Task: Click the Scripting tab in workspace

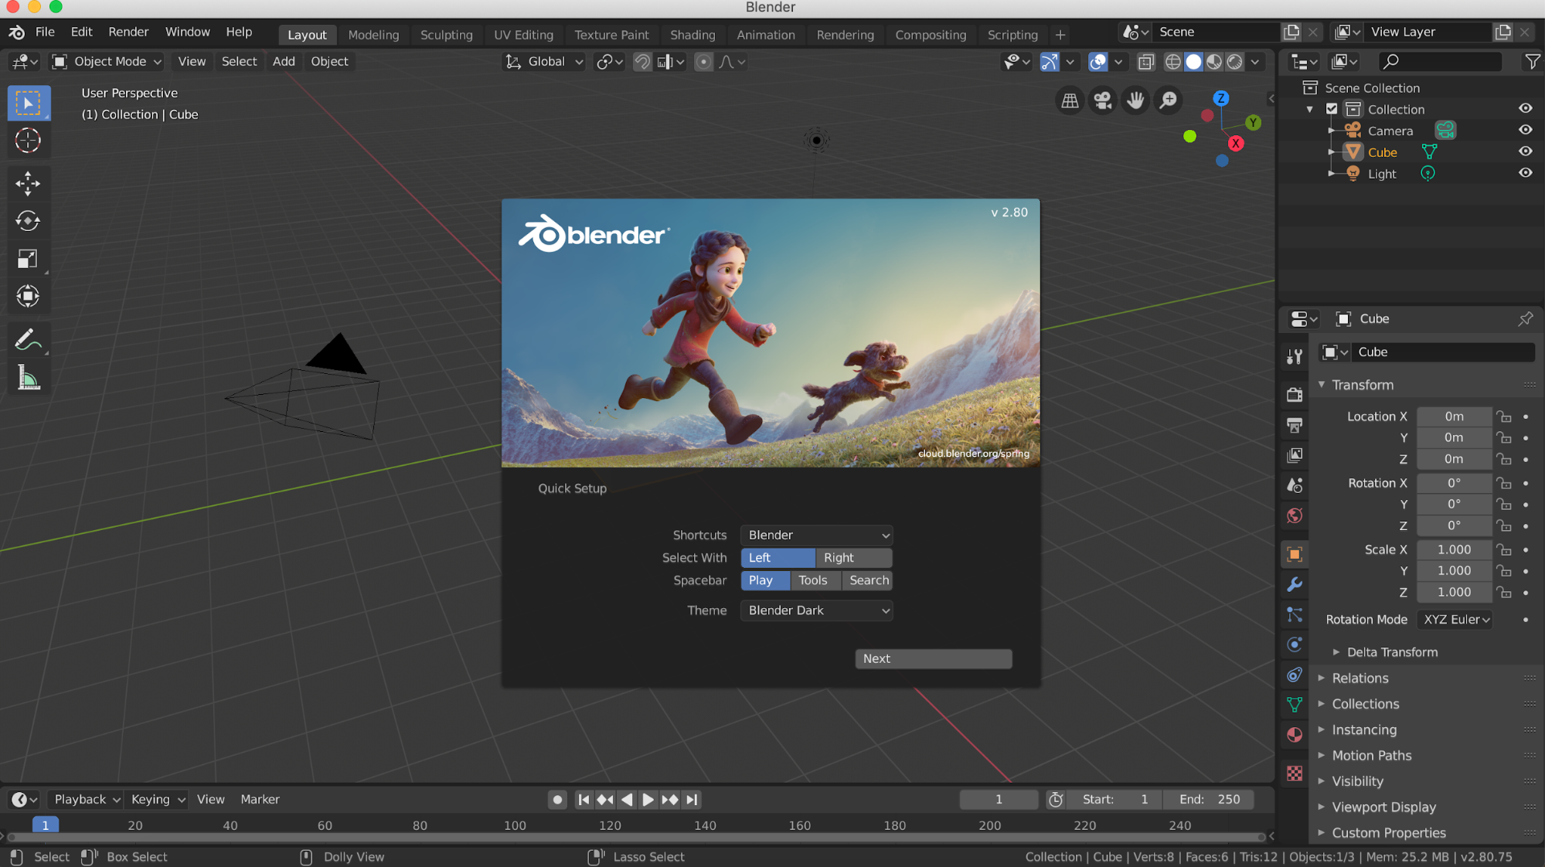Action: click(x=1012, y=34)
